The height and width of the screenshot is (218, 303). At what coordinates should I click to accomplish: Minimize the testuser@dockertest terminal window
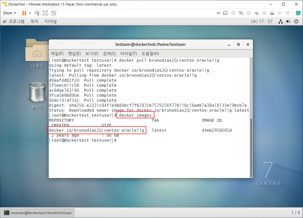[229, 44]
